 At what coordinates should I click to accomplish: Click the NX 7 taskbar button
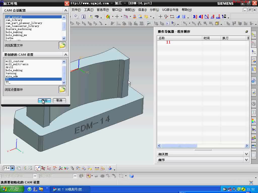pyautogui.click(x=70, y=189)
